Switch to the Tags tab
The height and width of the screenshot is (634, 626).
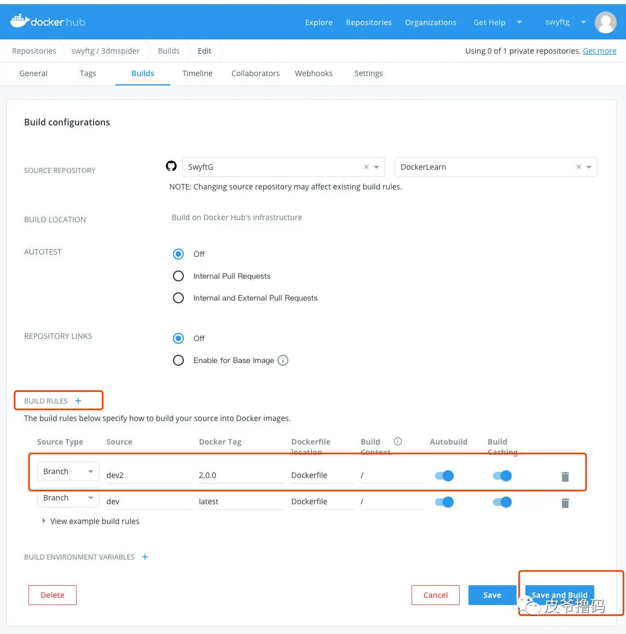(x=88, y=73)
